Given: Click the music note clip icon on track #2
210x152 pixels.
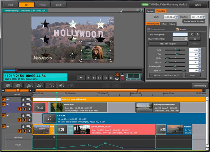Looking at the screenshot, I should (x=49, y=118).
